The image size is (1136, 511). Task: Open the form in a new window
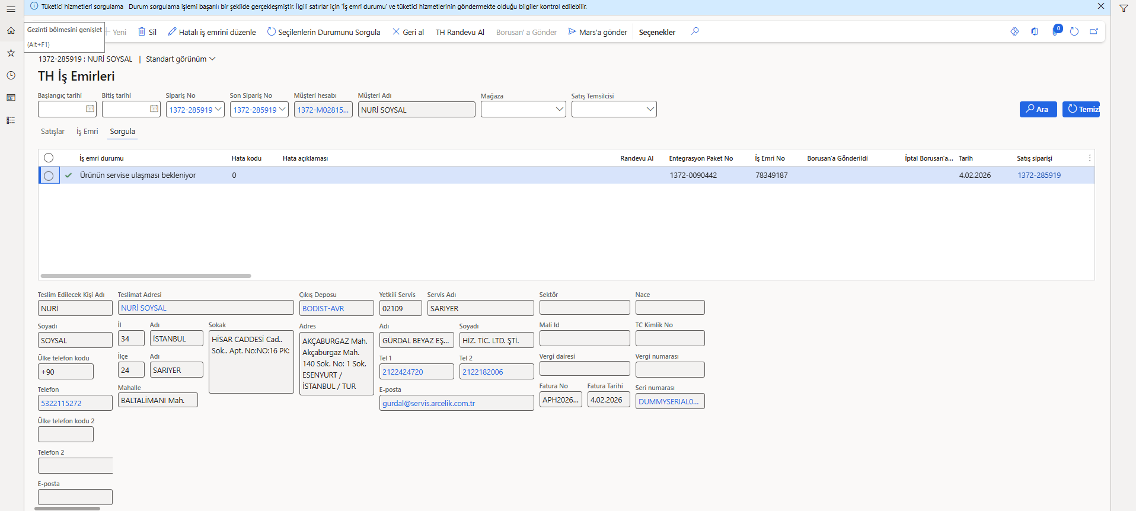click(x=1094, y=31)
